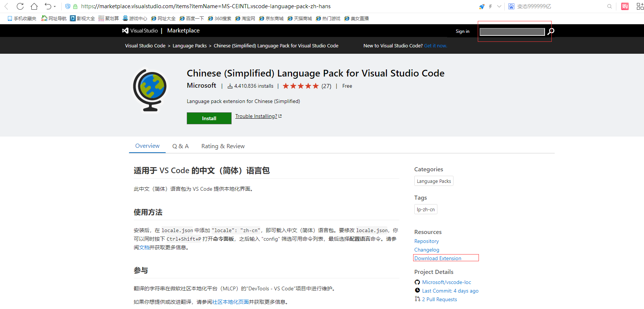The height and width of the screenshot is (309, 644).
Task: Open the 百度一下 bookmark
Action: (x=192, y=18)
